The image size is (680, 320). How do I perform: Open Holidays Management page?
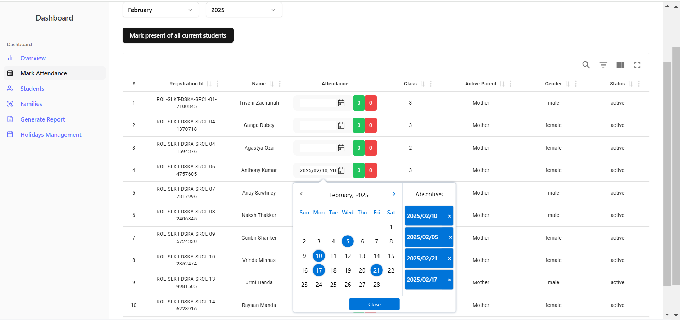point(51,135)
